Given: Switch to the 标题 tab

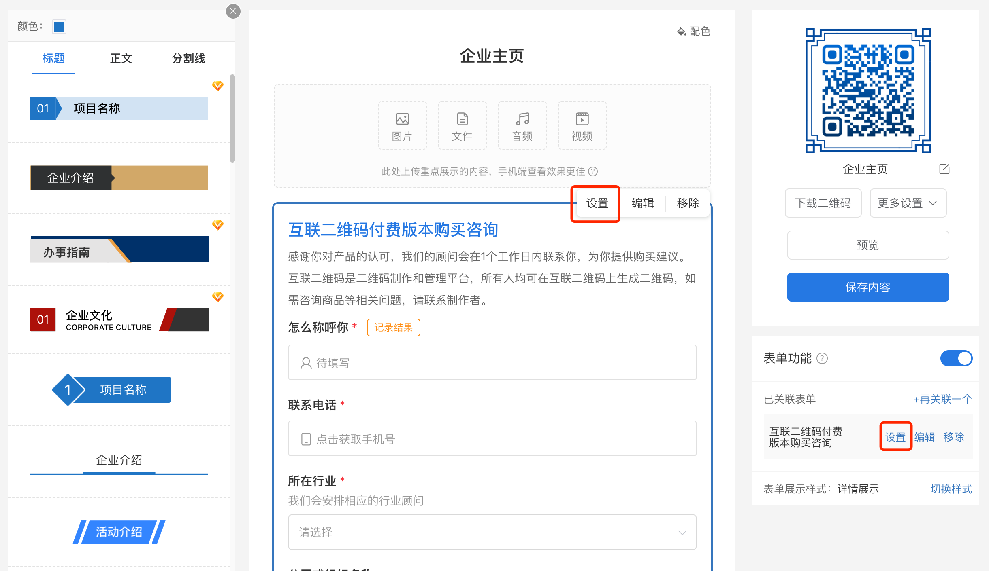Looking at the screenshot, I should tap(53, 59).
